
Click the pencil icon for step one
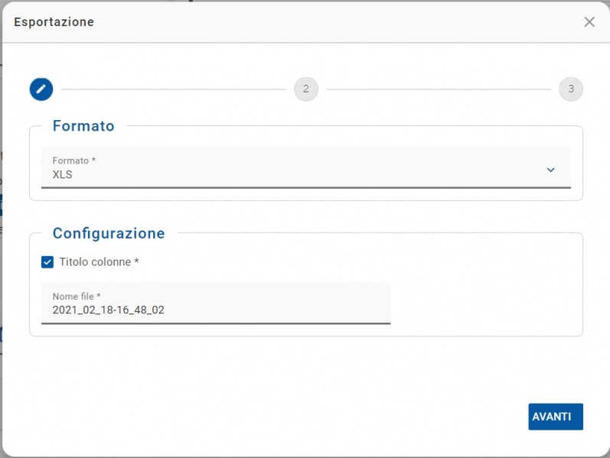[x=41, y=89]
